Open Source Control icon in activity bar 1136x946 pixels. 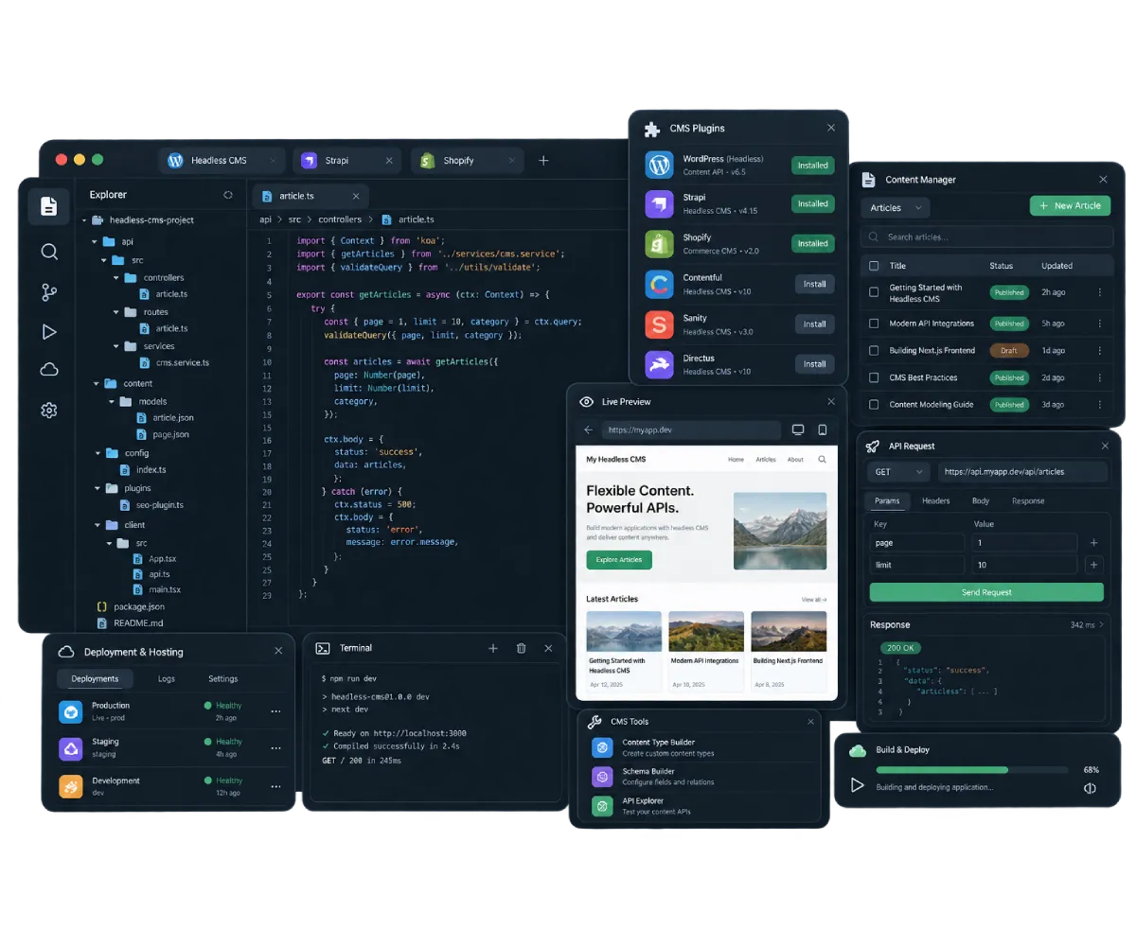pyautogui.click(x=49, y=292)
